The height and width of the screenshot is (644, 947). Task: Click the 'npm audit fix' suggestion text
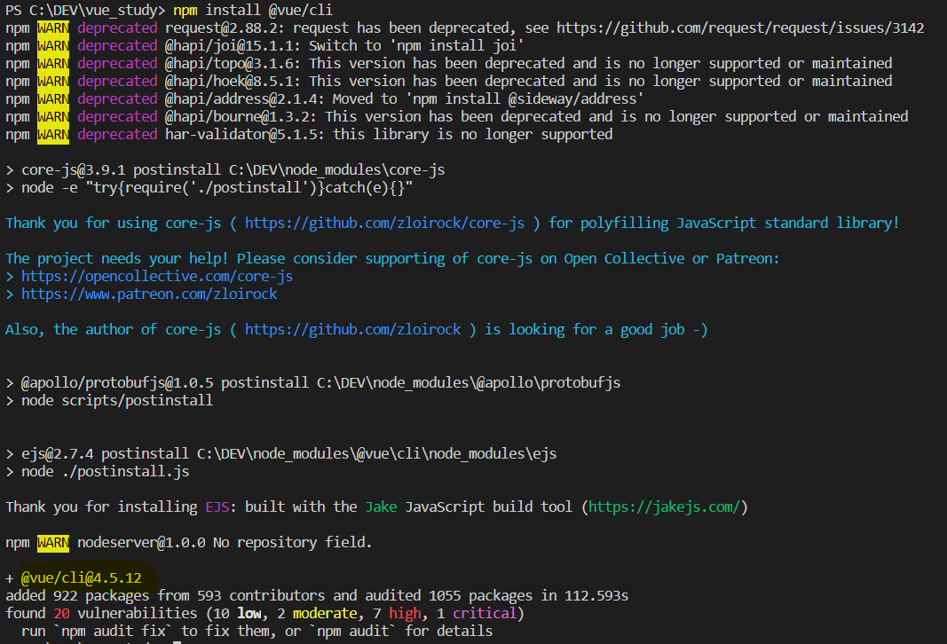[113, 632]
